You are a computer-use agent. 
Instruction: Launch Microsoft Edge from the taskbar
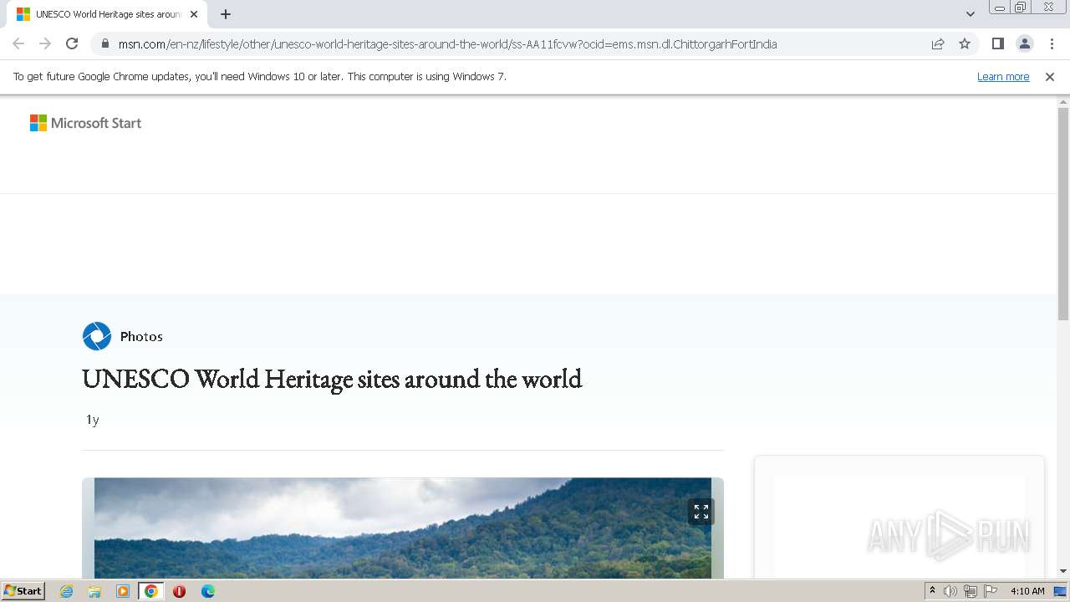click(208, 591)
